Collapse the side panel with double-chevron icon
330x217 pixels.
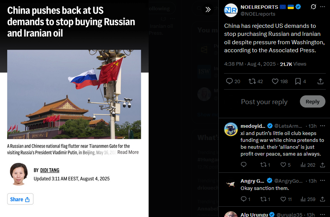click(208, 10)
